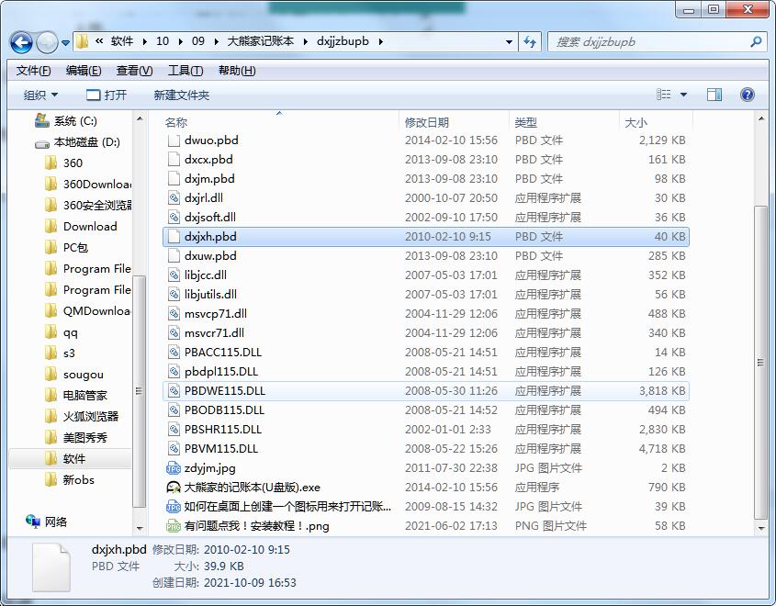Screen dimensions: 776x606
Task: Click the sidebar scrollbar down arrow
Action: (140, 529)
